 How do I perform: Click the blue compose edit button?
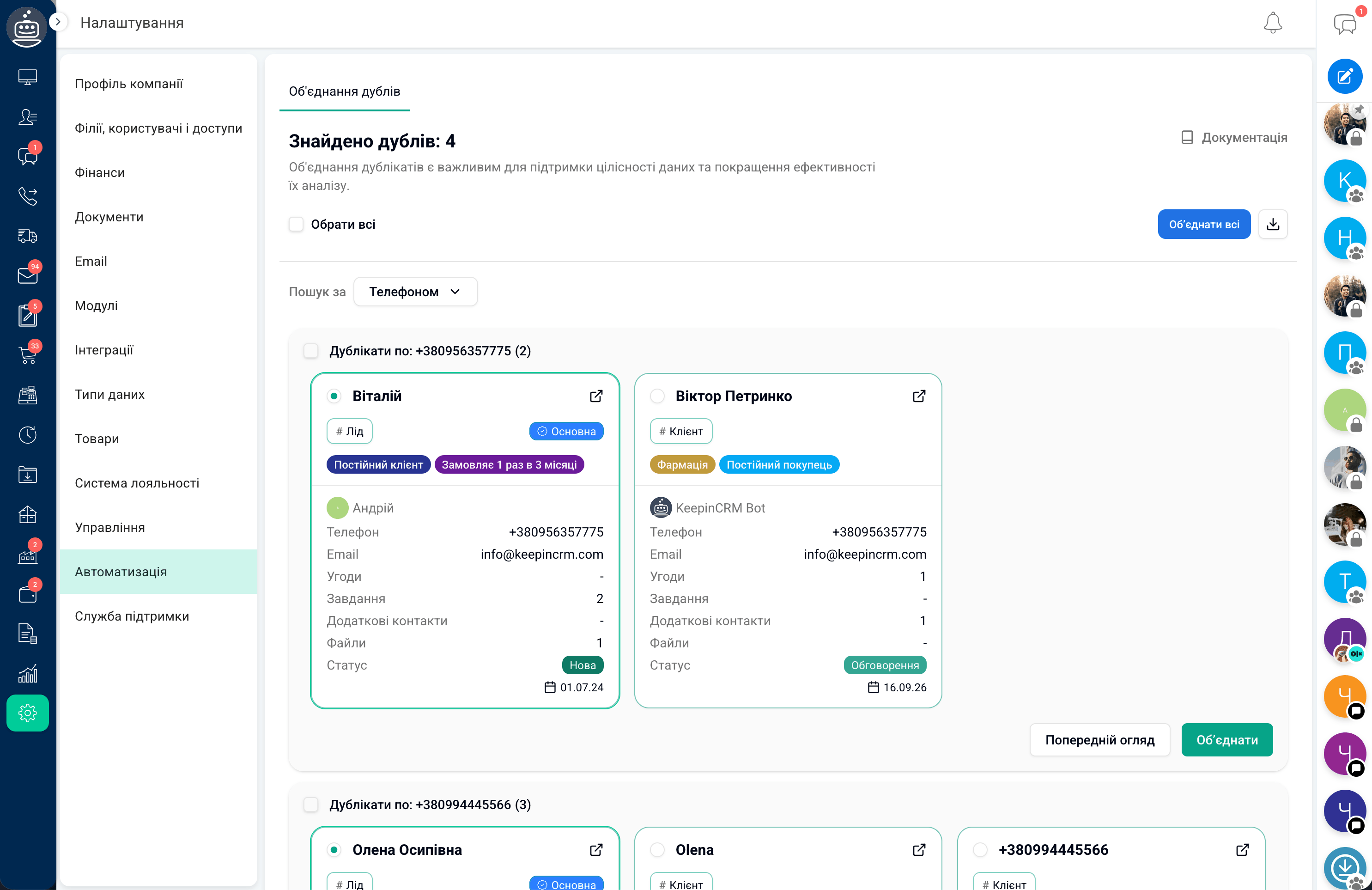pos(1345,76)
